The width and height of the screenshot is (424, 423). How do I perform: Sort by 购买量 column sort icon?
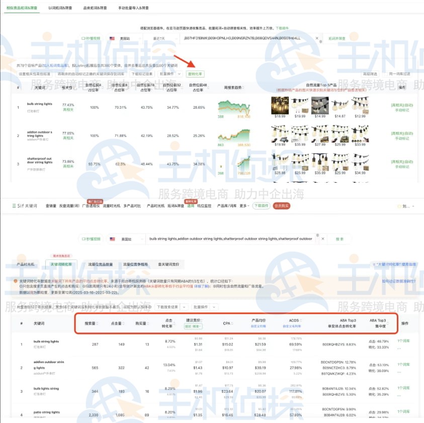148,323
